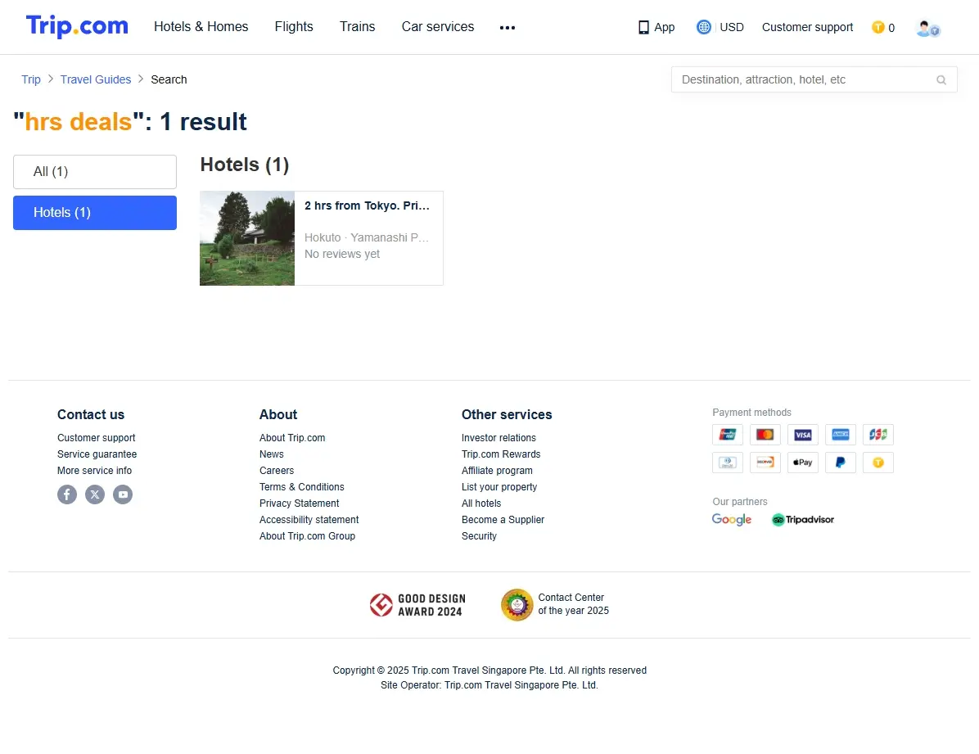Open the Hotels & Homes menu
The width and height of the screenshot is (979, 754).
tap(201, 27)
